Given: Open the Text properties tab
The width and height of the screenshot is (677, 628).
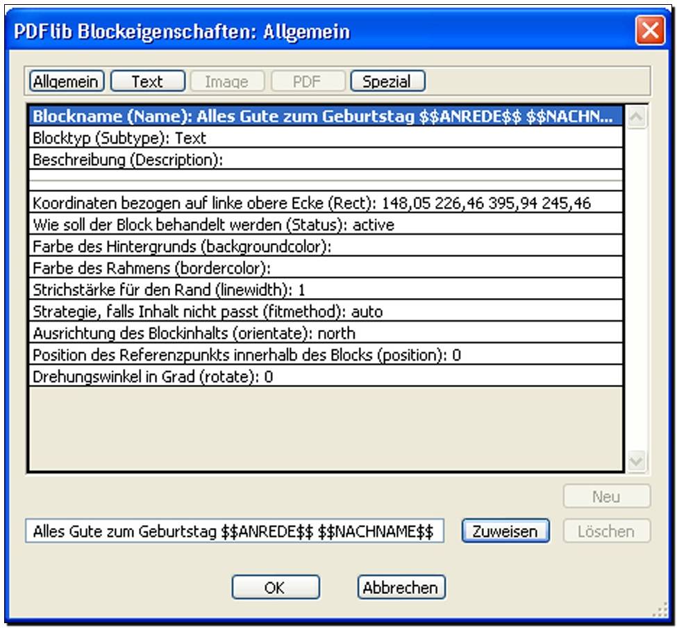Looking at the screenshot, I should [148, 81].
